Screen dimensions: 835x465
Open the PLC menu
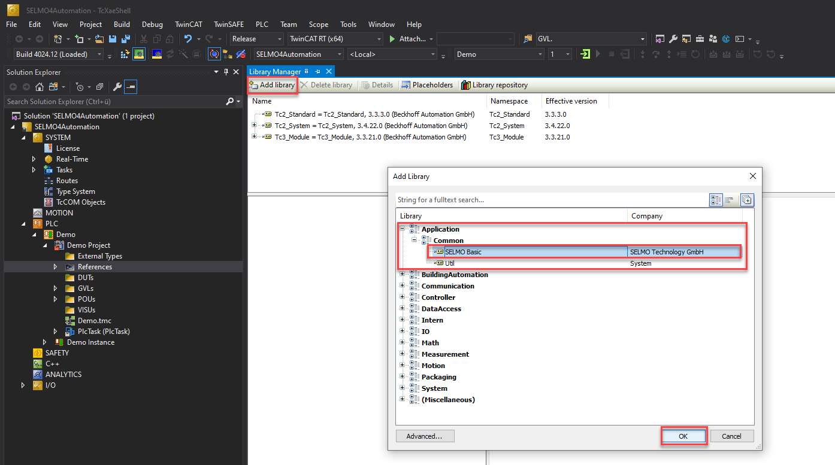262,25
